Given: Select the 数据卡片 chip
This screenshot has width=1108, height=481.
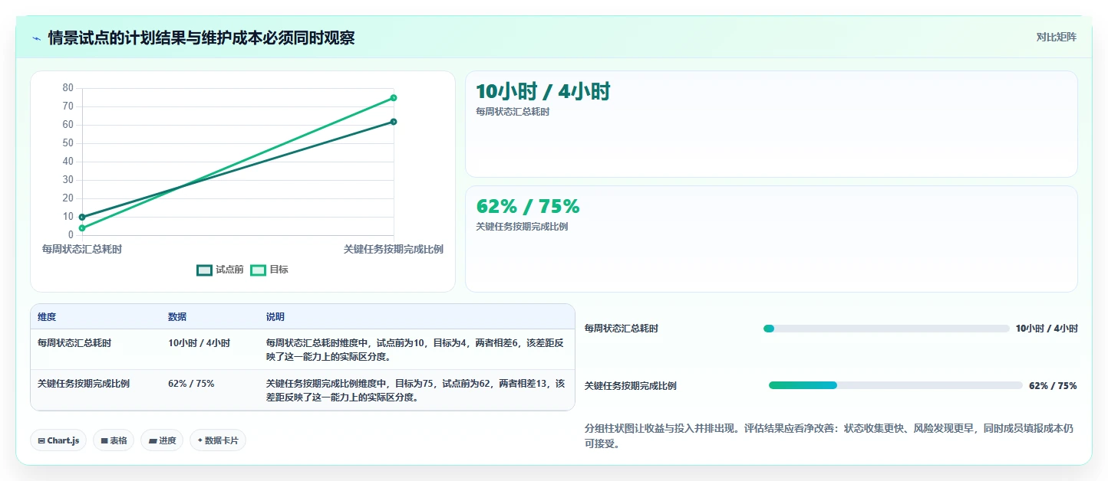Looking at the screenshot, I should (x=218, y=440).
